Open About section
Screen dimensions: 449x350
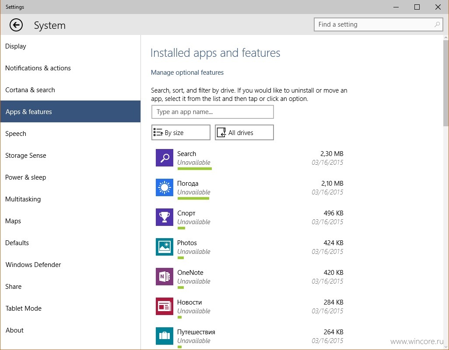70,330
